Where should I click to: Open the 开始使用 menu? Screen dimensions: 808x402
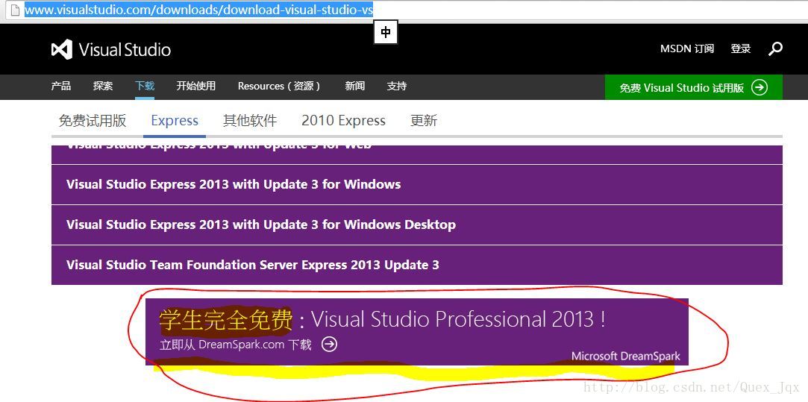click(195, 86)
